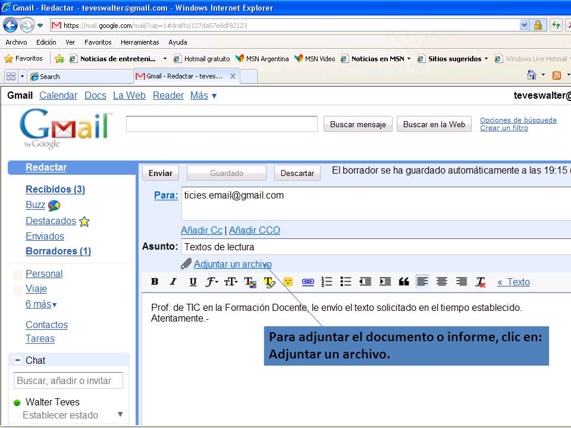The height and width of the screenshot is (428, 571).
Task: Expand the address bar history dropdown
Action: click(x=524, y=25)
